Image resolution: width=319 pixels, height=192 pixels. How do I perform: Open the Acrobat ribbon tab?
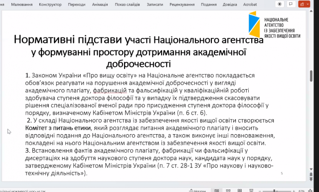[x=250, y=4]
